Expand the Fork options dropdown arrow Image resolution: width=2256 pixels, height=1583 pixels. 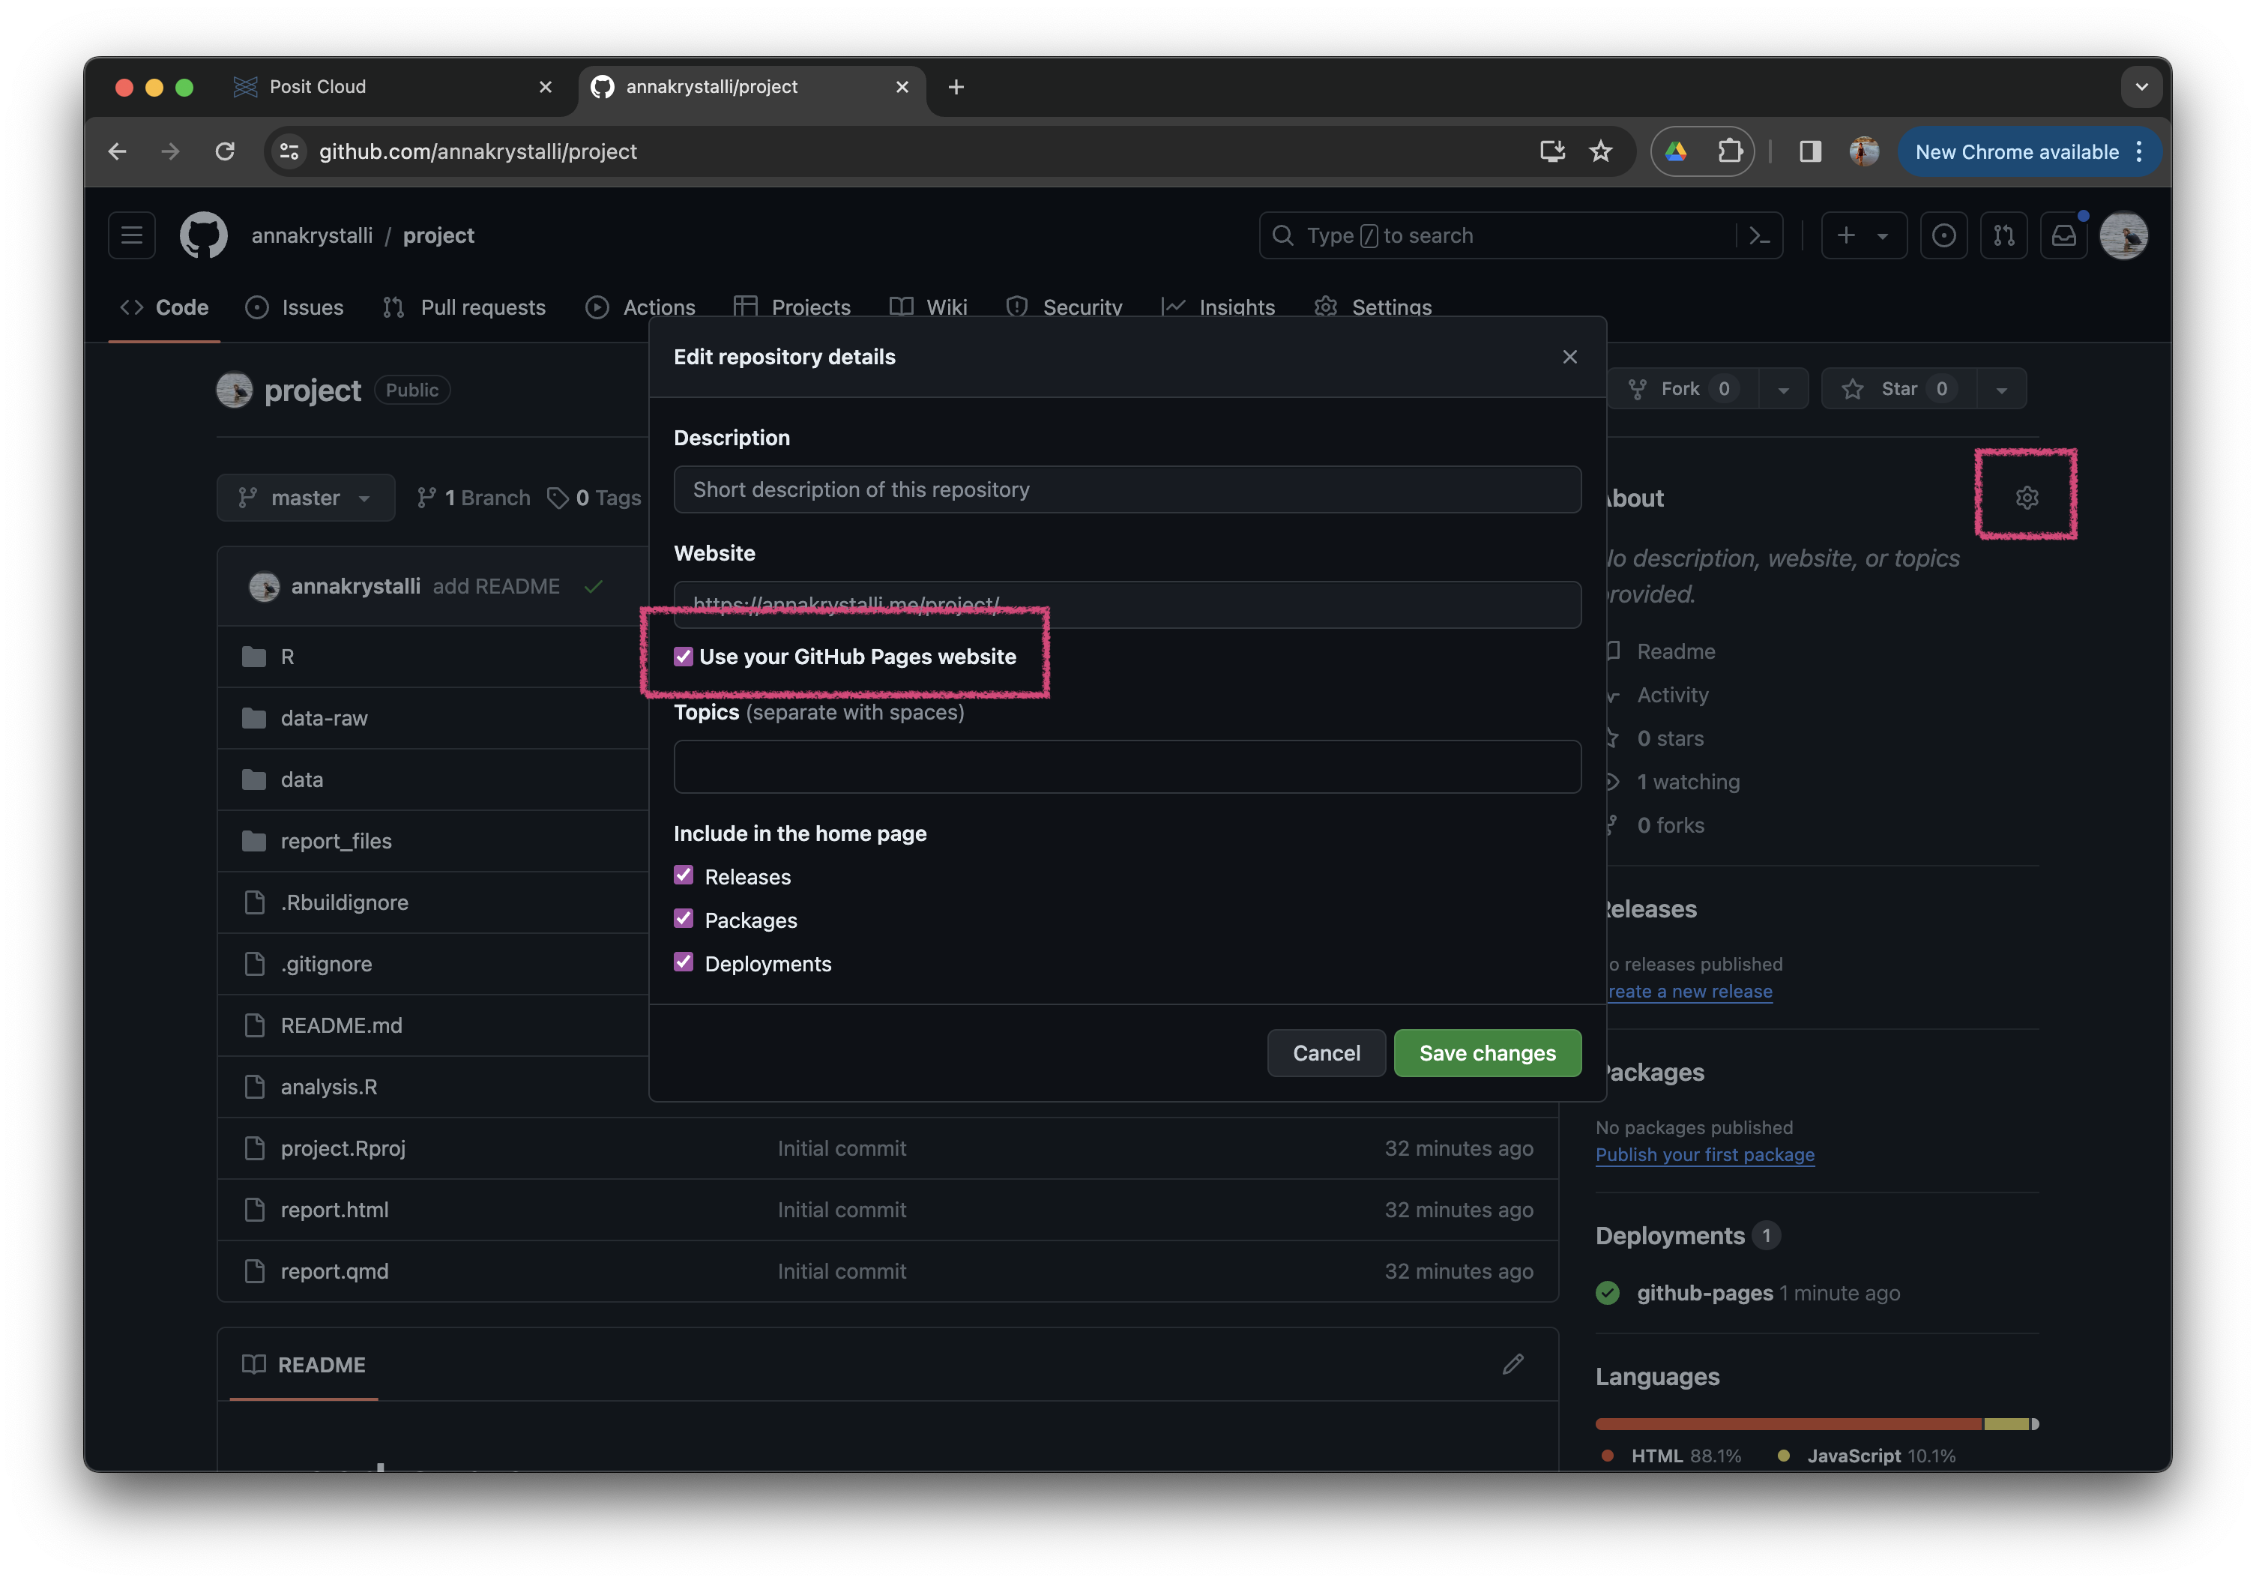click(x=1782, y=389)
